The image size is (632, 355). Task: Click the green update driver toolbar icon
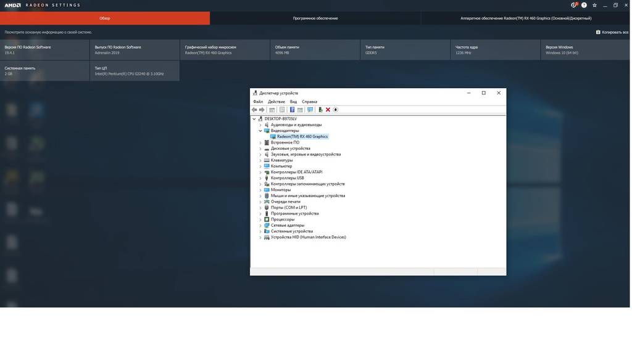coord(320,110)
